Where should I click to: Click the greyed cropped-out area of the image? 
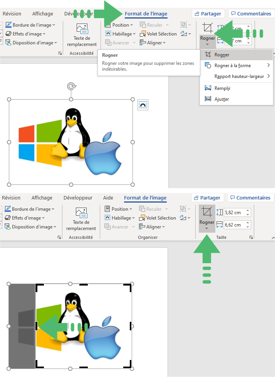pyautogui.click(x=22, y=326)
